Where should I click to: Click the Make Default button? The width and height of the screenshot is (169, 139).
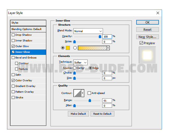[x=78, y=114]
